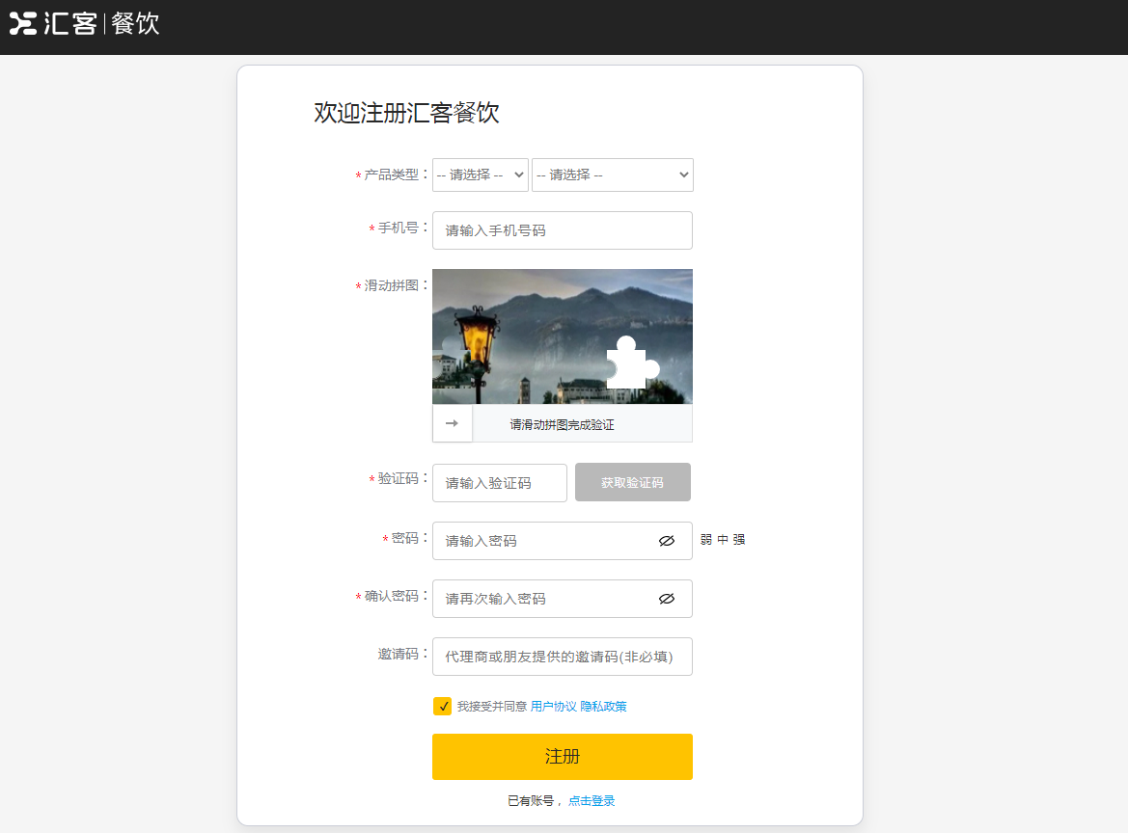Open the first 产品类型 dropdown
Image resolution: width=1128 pixels, height=833 pixels.
480,175
